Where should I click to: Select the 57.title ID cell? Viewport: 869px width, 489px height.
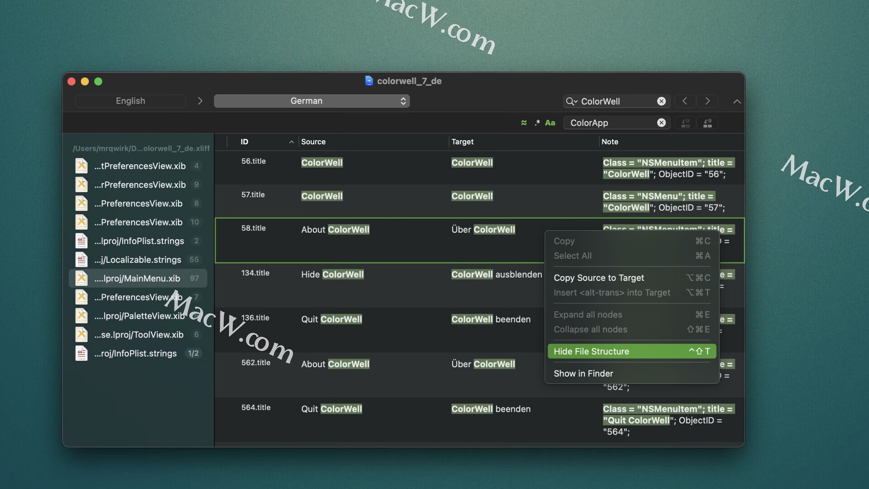pyautogui.click(x=253, y=195)
